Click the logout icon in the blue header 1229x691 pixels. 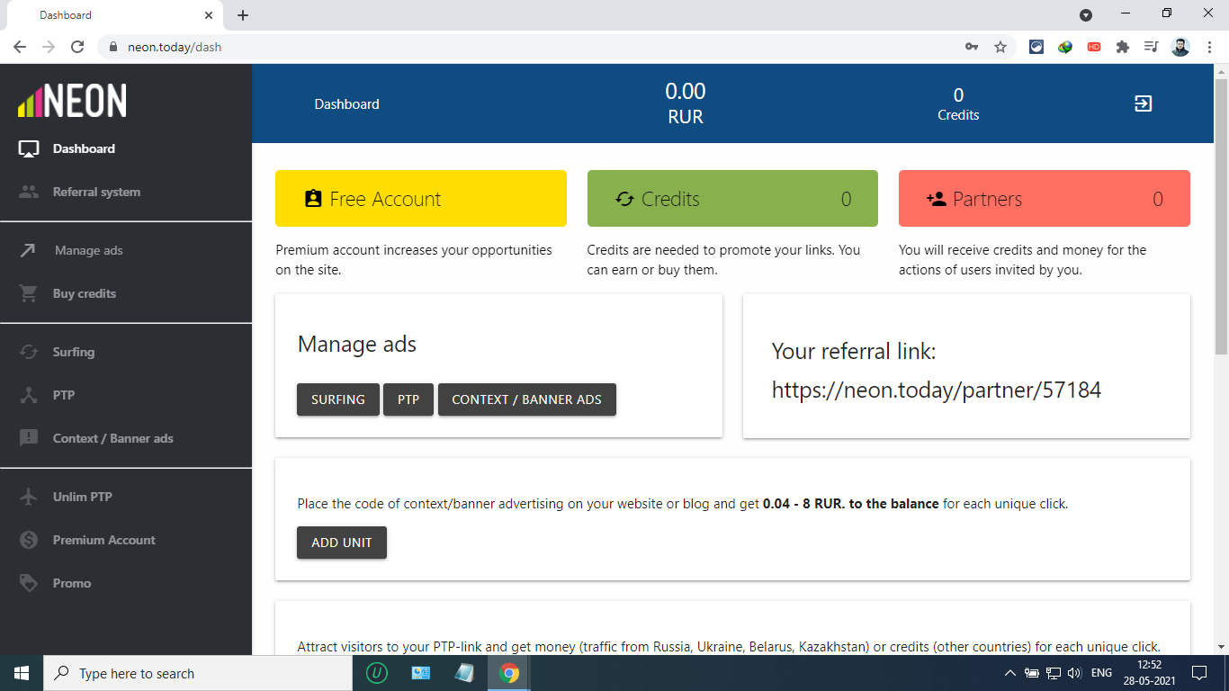tap(1143, 103)
